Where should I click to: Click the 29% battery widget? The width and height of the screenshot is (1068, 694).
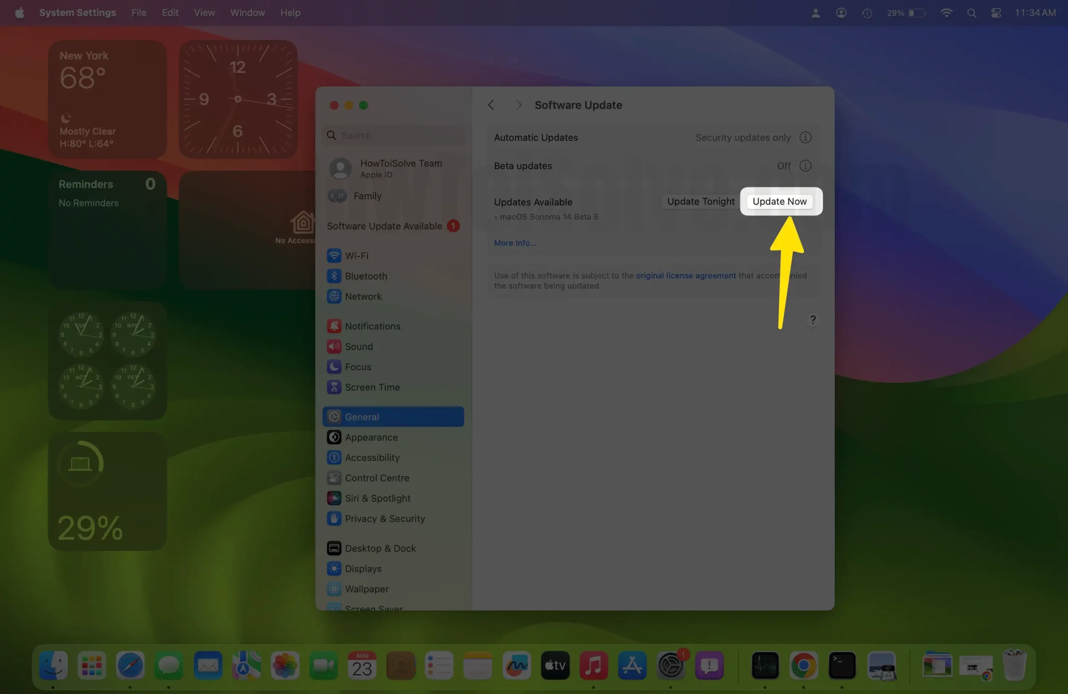click(x=107, y=491)
